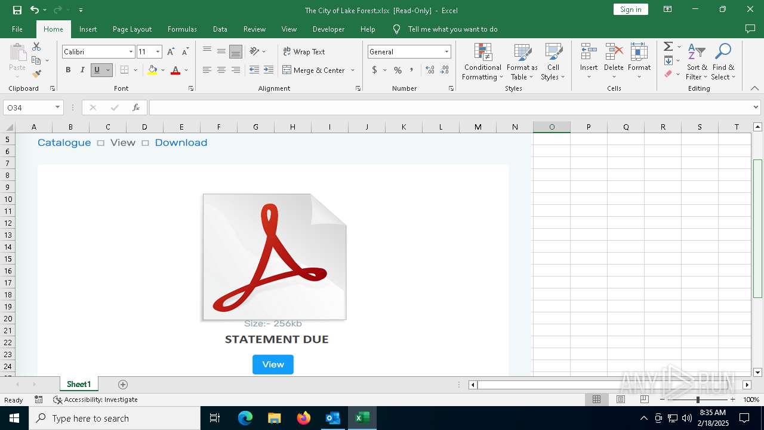This screenshot has width=764, height=430.
Task: Open the font name Calibri dropdown
Action: (131, 52)
